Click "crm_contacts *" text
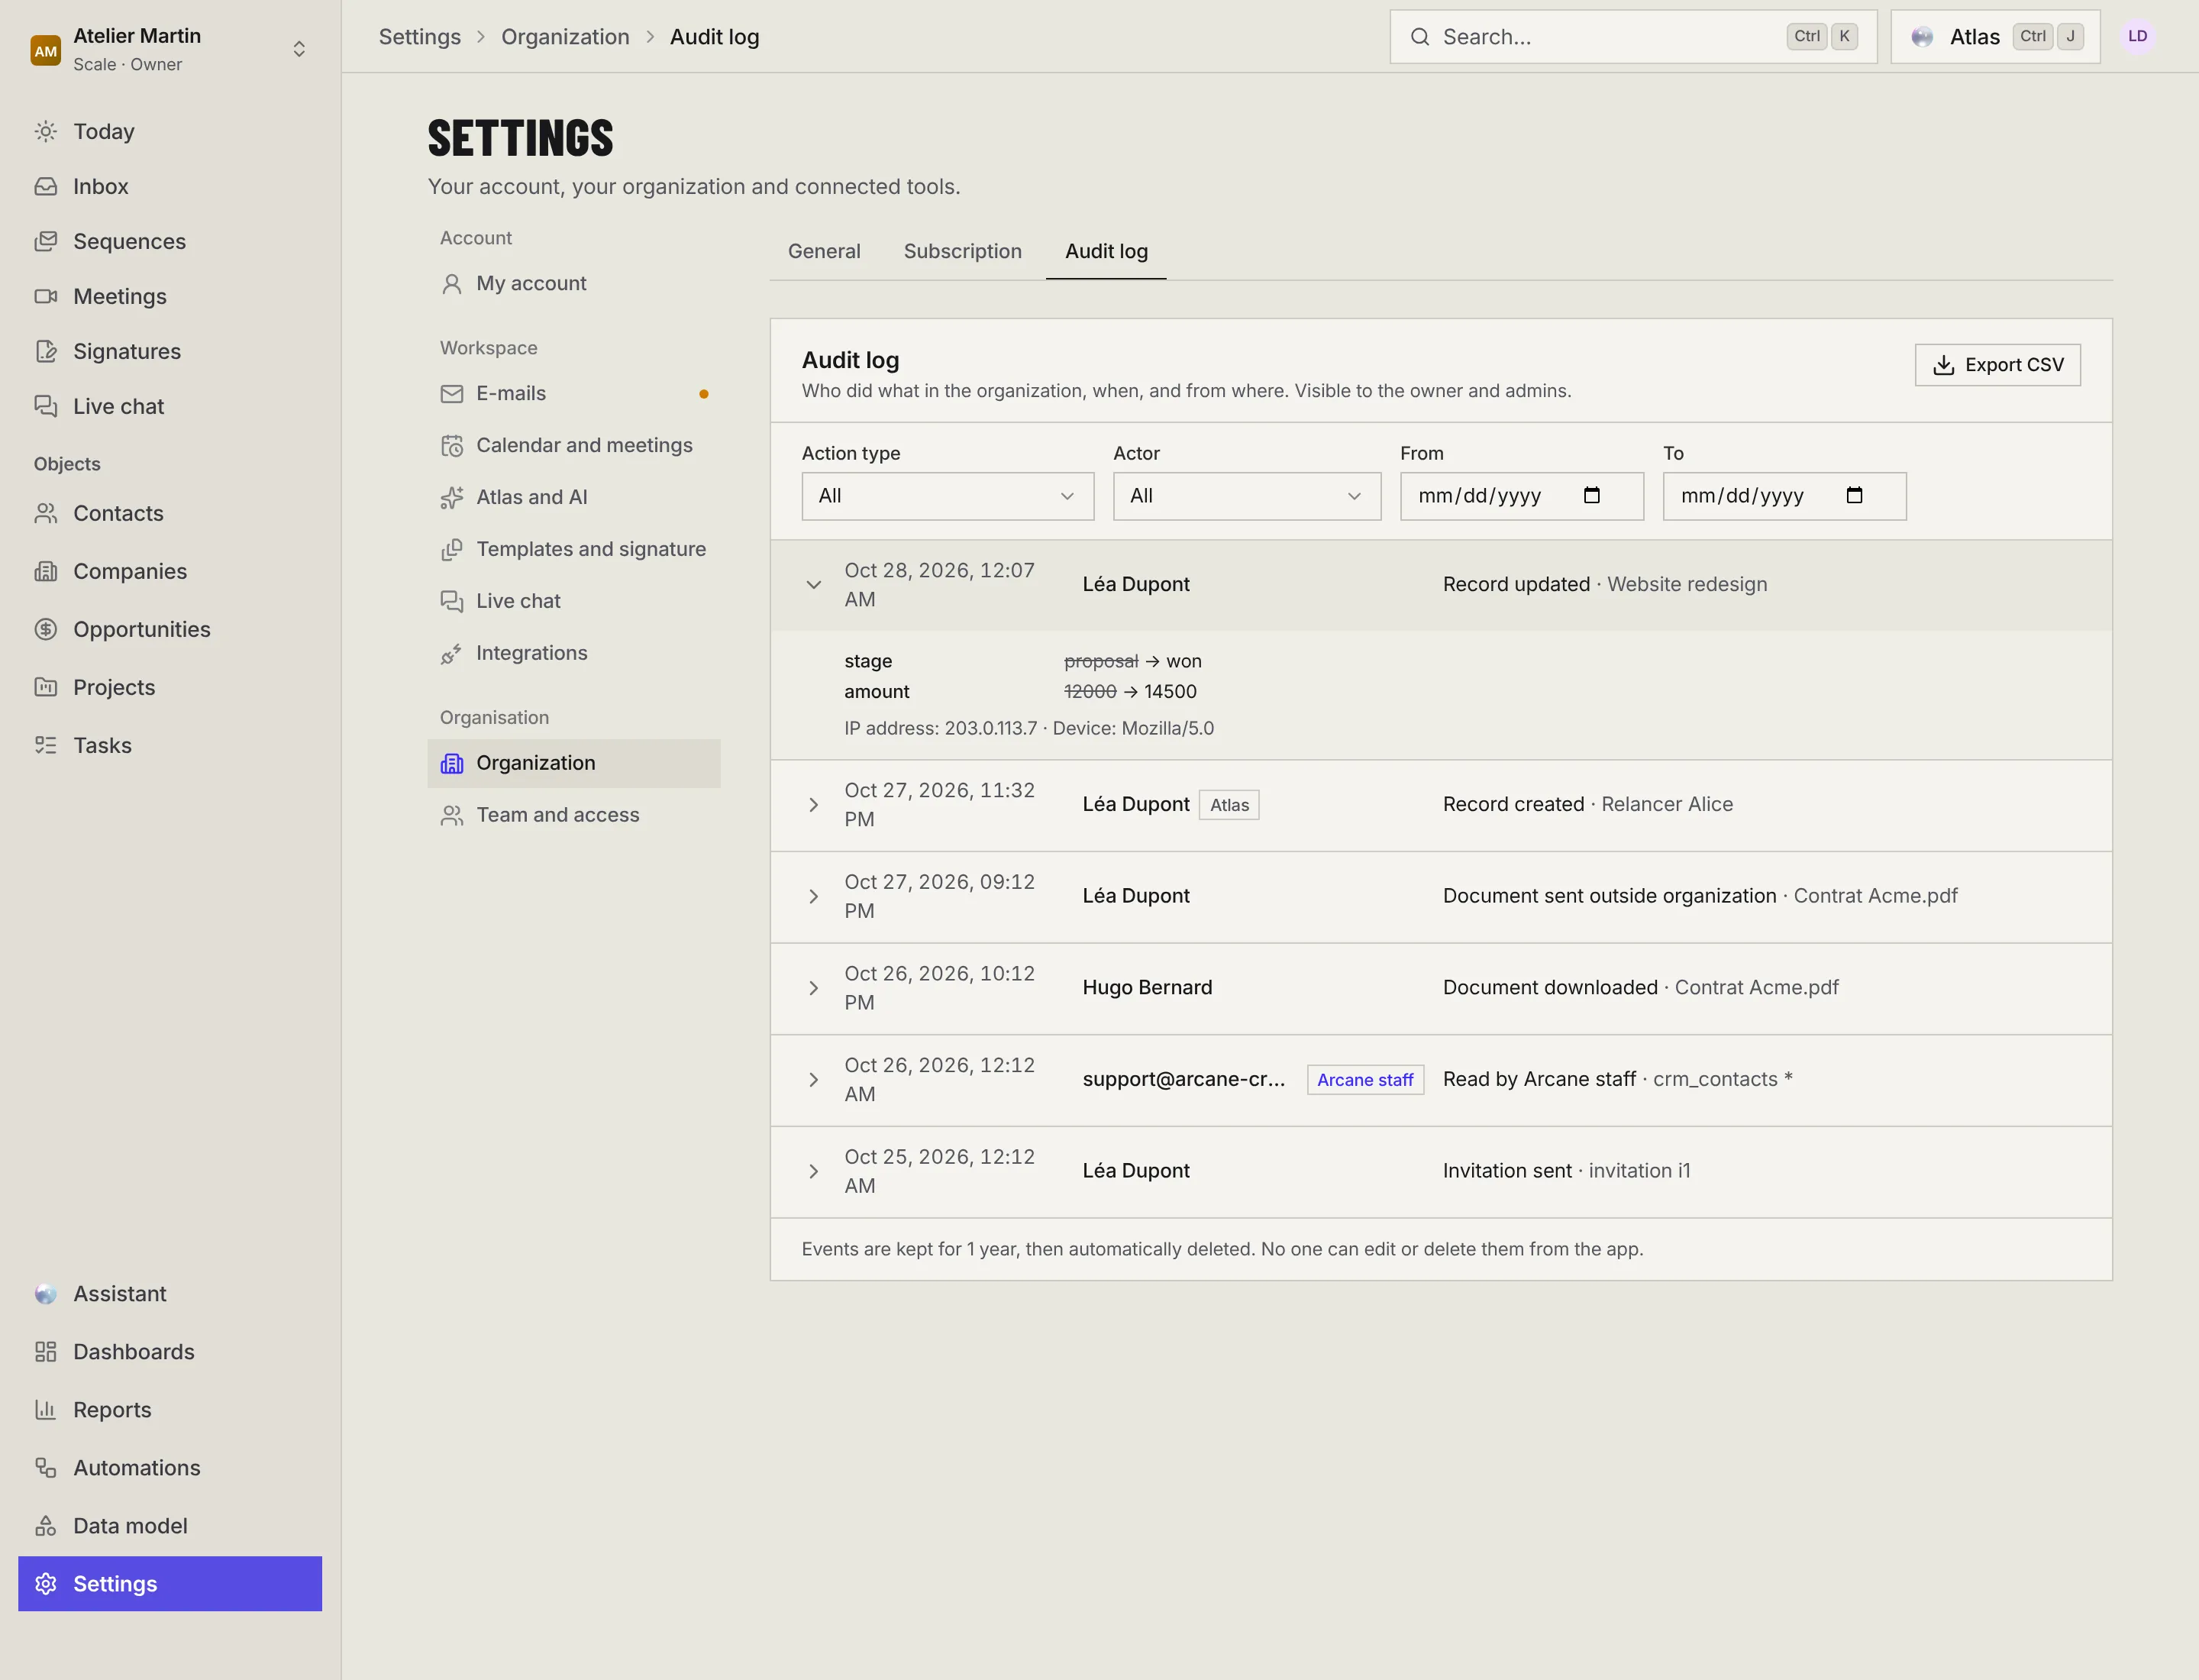Viewport: 2199px width, 1680px height. 1722,1079
